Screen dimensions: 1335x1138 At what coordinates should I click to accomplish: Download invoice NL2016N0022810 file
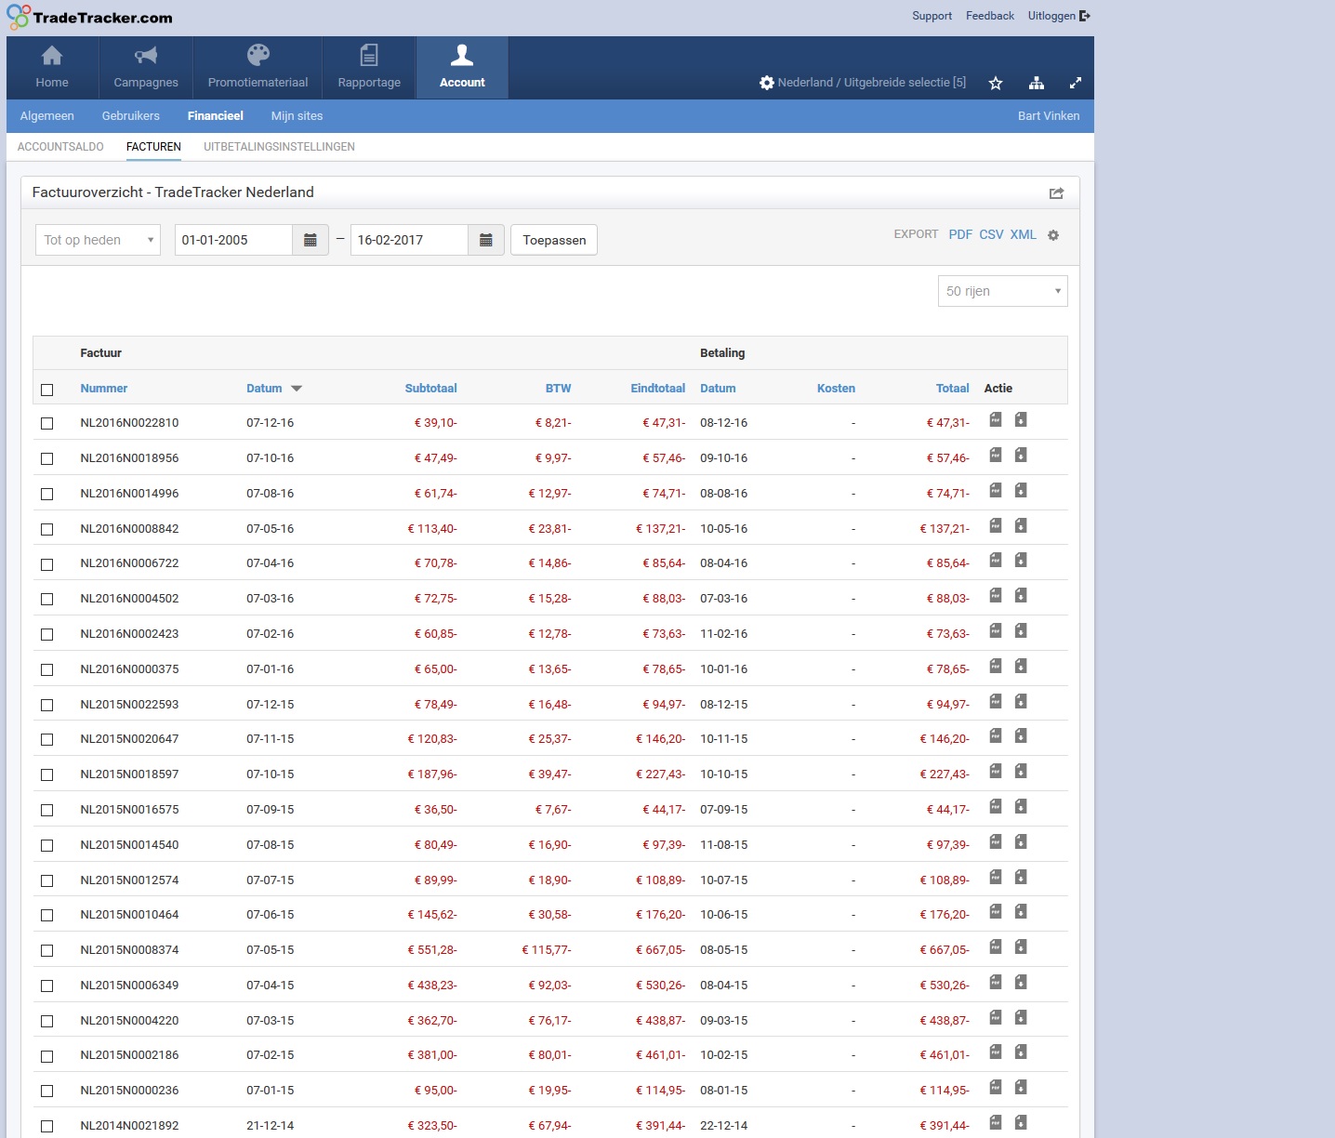click(x=1021, y=420)
